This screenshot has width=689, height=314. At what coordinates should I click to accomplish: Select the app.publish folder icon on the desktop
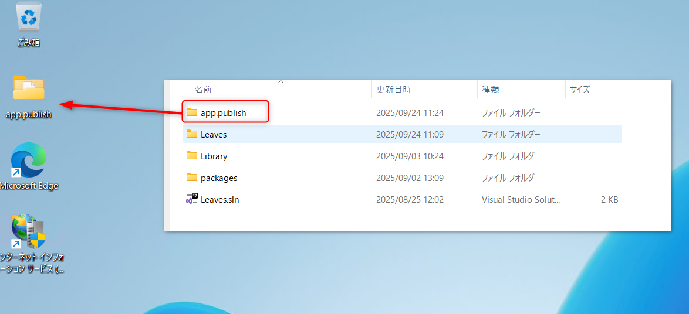(29, 88)
